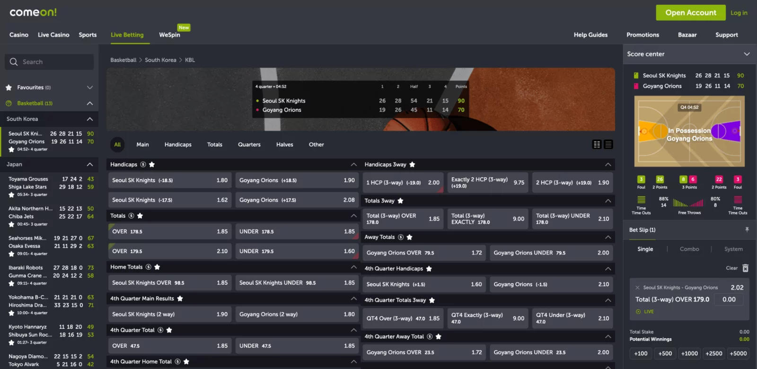Screen dimensions: 757x369
Task: Favourite the Away Totals star
Action: click(x=409, y=237)
